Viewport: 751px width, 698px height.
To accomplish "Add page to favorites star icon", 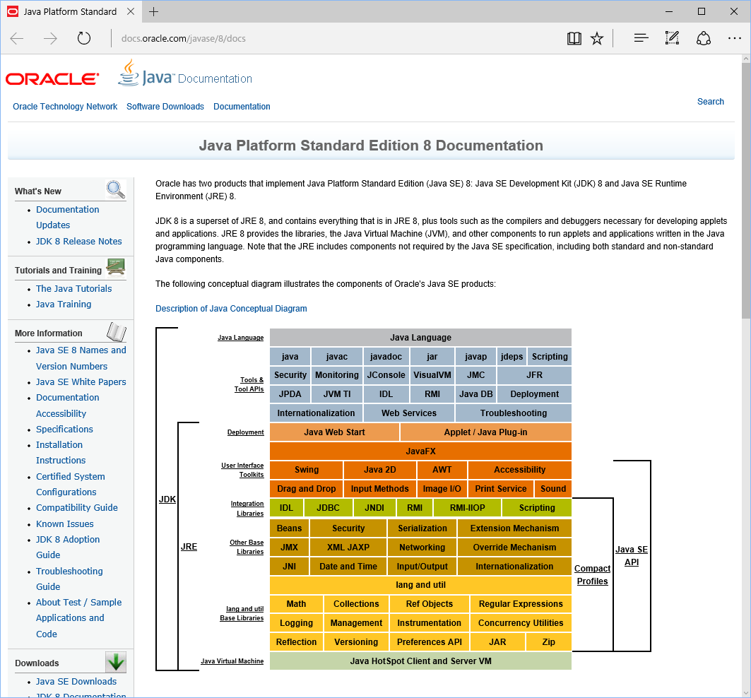I will tap(597, 38).
